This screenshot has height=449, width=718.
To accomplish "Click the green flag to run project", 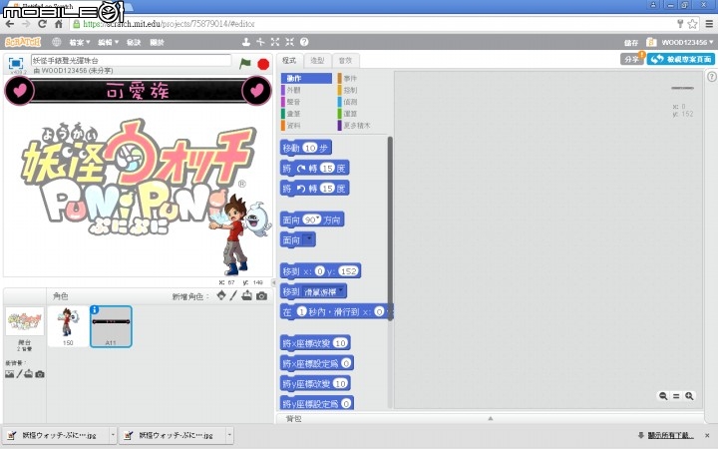I will pos(245,63).
